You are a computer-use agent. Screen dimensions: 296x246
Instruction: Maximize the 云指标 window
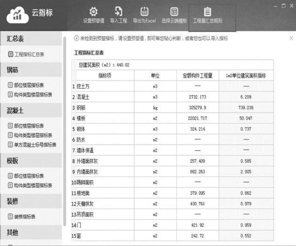[x=283, y=6]
